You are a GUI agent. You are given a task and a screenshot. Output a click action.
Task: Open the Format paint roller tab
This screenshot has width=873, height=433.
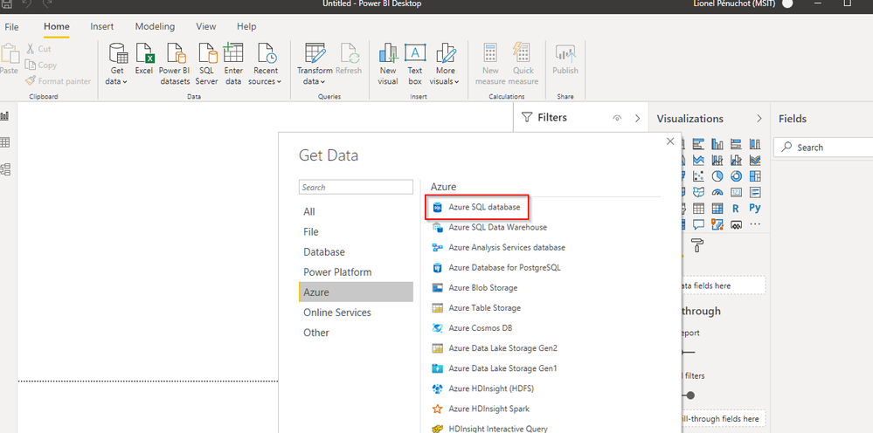coord(697,245)
